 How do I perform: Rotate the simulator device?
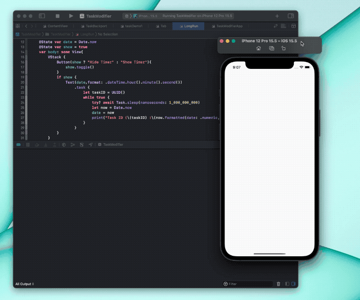tap(283, 48)
